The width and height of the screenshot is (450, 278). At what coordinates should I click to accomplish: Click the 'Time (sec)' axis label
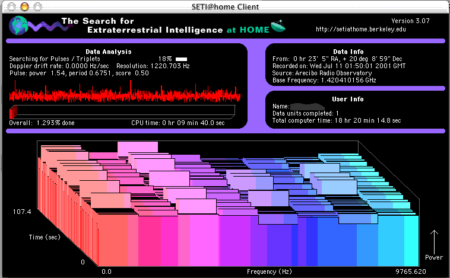pyautogui.click(x=45, y=237)
